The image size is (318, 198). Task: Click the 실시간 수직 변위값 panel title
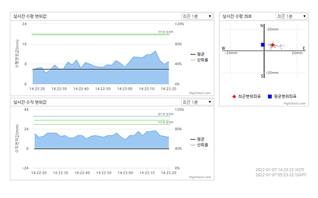[x=30, y=102]
